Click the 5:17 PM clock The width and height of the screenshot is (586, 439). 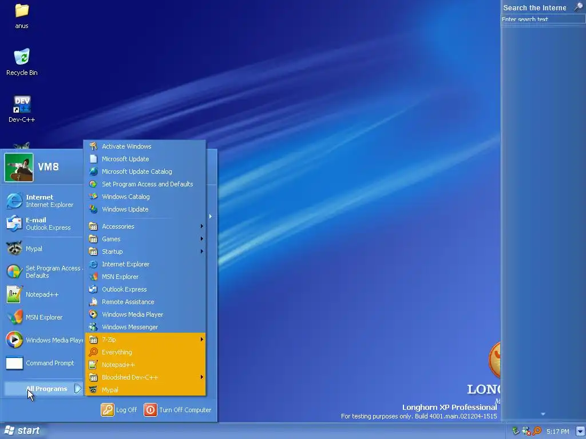click(557, 432)
